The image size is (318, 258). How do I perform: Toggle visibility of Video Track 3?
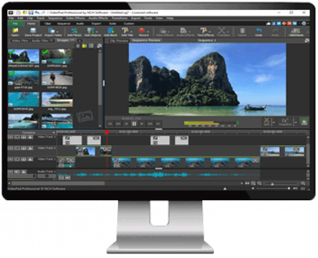(17, 137)
